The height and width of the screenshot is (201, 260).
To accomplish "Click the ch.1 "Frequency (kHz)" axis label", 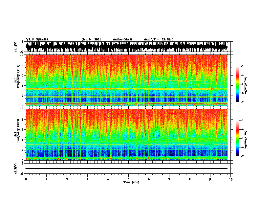I will (18, 76).
